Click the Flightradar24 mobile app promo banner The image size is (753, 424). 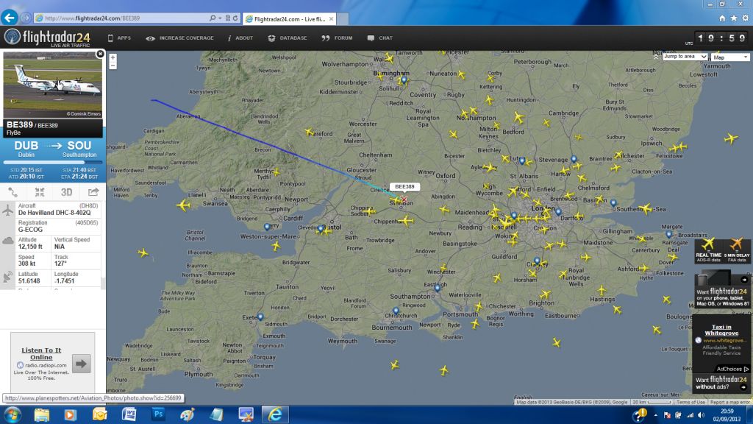721,289
